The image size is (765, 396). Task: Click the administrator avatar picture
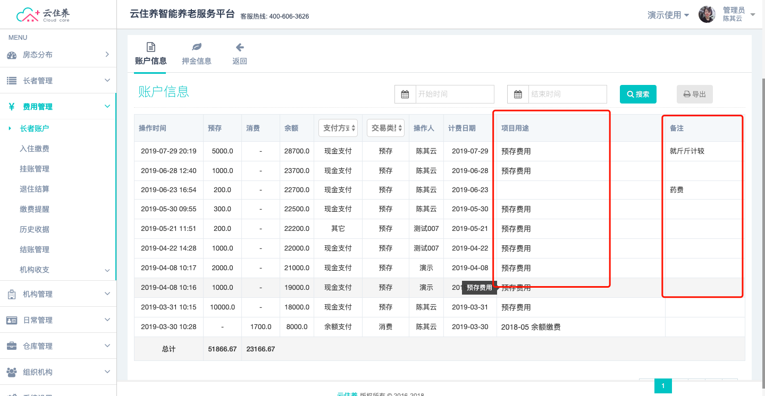[707, 15]
